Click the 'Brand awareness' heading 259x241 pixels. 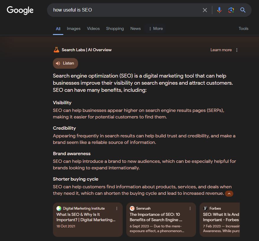coord(72,154)
